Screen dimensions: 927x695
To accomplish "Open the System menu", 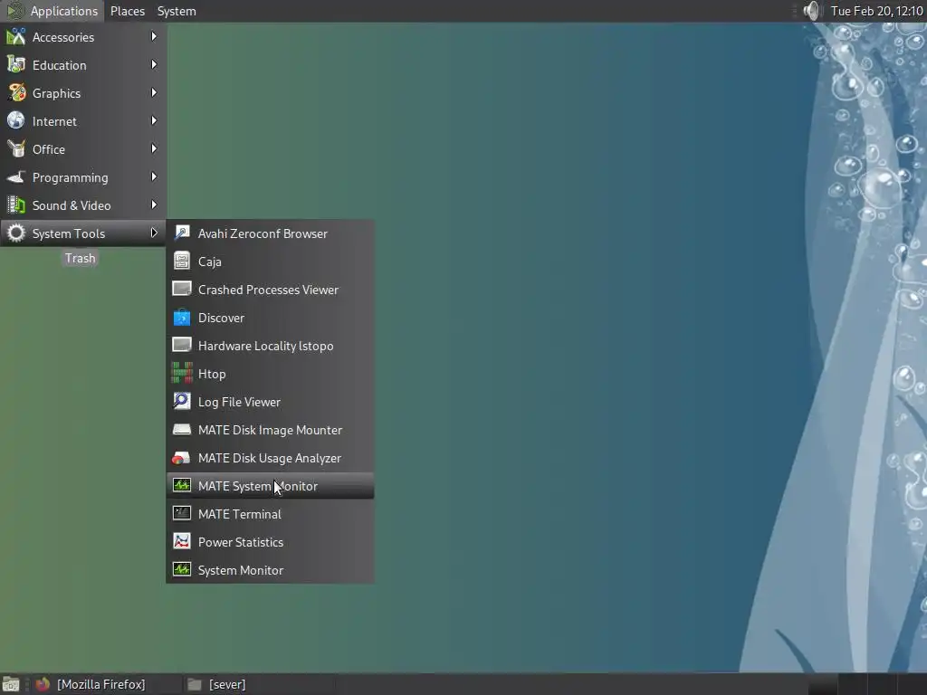I will pyautogui.click(x=177, y=11).
